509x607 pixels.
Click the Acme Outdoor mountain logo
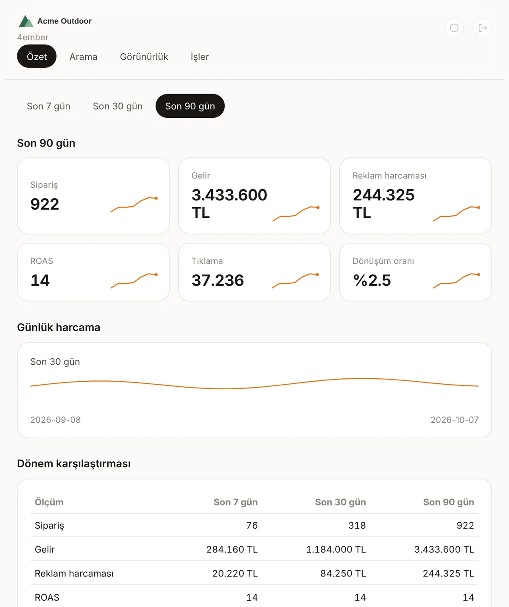point(26,21)
